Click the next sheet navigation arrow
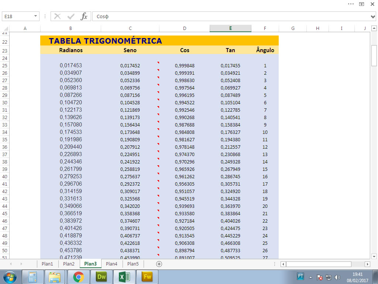378x284 pixels. (x=21, y=264)
